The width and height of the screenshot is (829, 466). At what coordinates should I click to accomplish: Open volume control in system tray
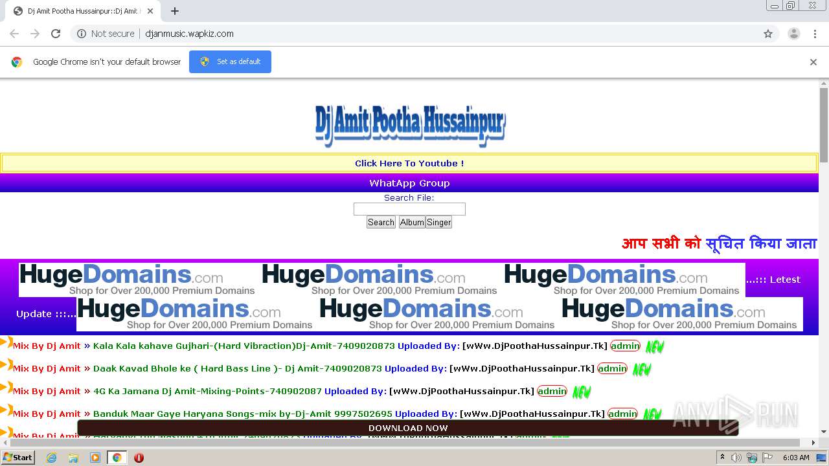(x=736, y=458)
